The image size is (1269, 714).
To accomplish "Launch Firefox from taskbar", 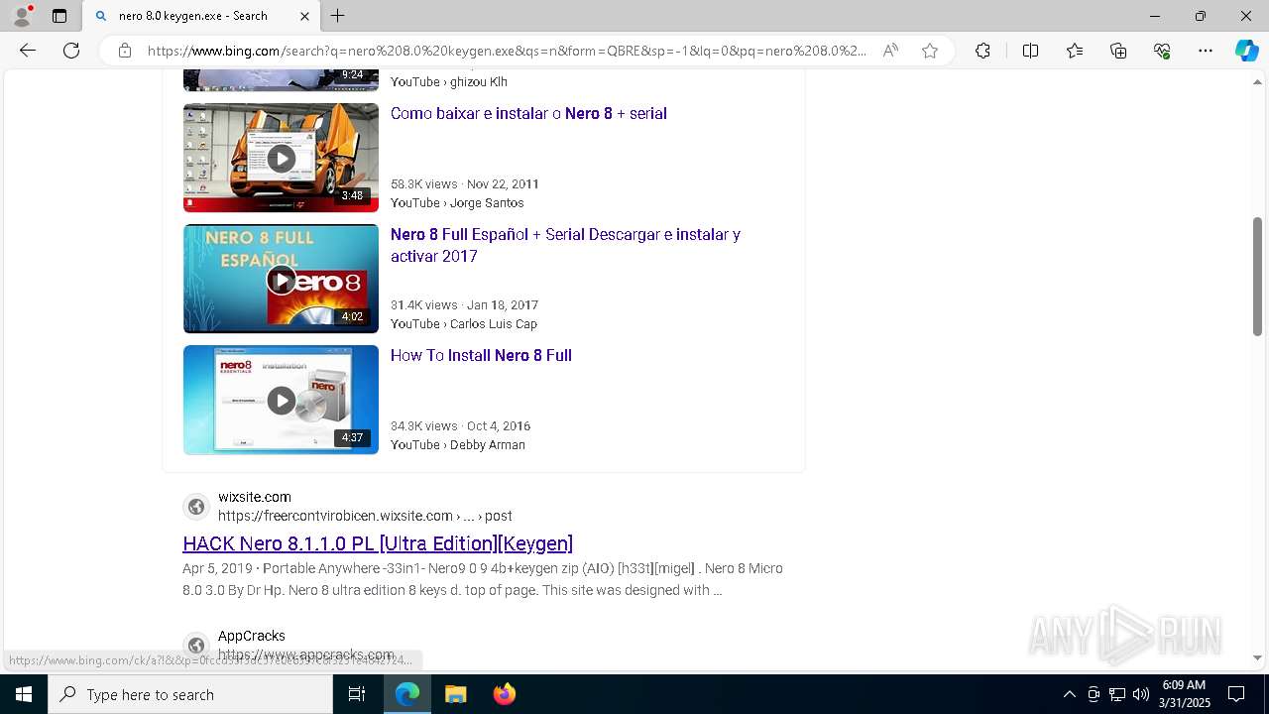I will click(x=504, y=694).
